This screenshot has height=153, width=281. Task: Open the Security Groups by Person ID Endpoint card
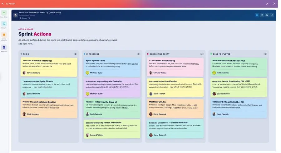112,129
